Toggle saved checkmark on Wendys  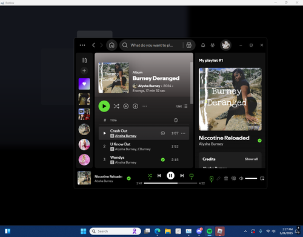(x=162, y=159)
